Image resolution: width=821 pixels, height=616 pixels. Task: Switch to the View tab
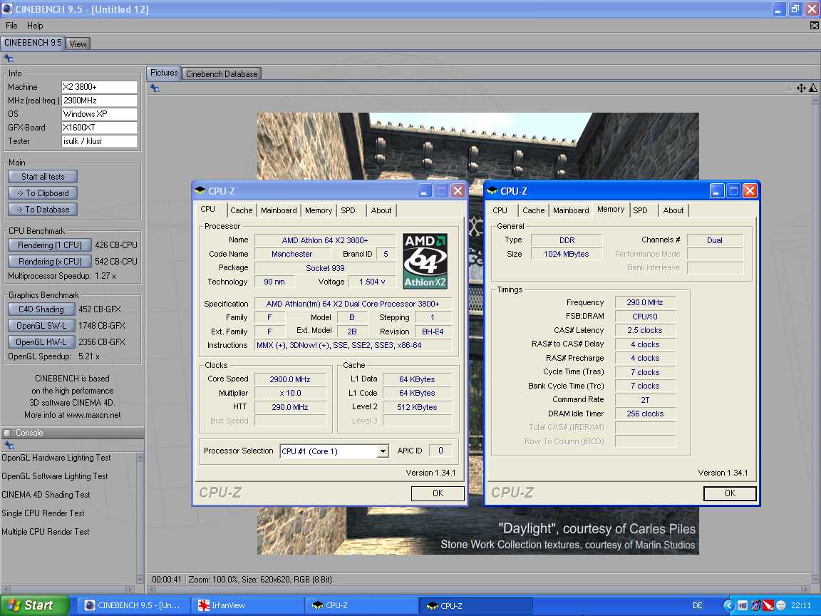(78, 44)
